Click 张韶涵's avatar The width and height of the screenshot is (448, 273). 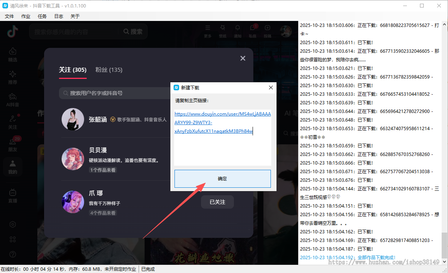73,119
